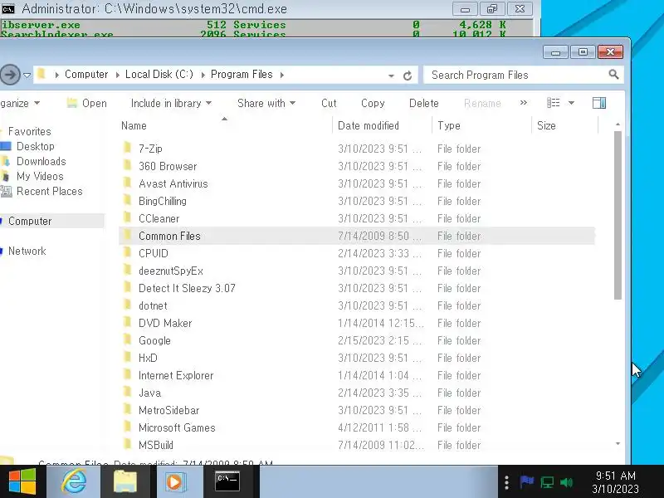
Task: Click the search magnifier icon
Action: 613,75
